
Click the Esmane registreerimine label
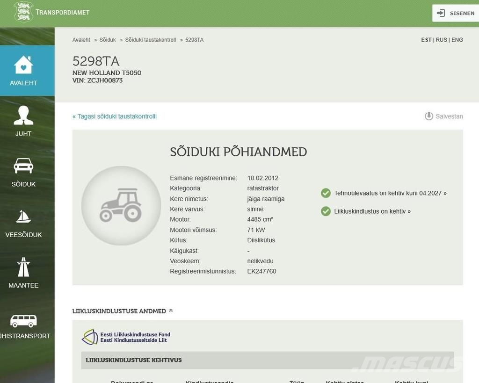(x=203, y=178)
